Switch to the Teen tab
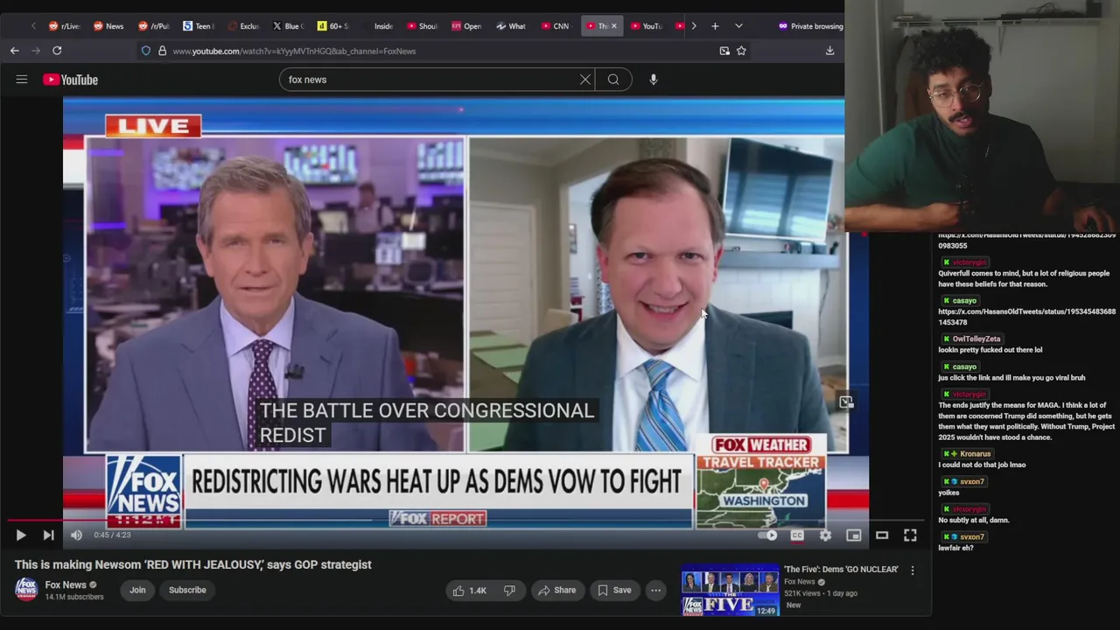1120x630 pixels. coord(199,26)
